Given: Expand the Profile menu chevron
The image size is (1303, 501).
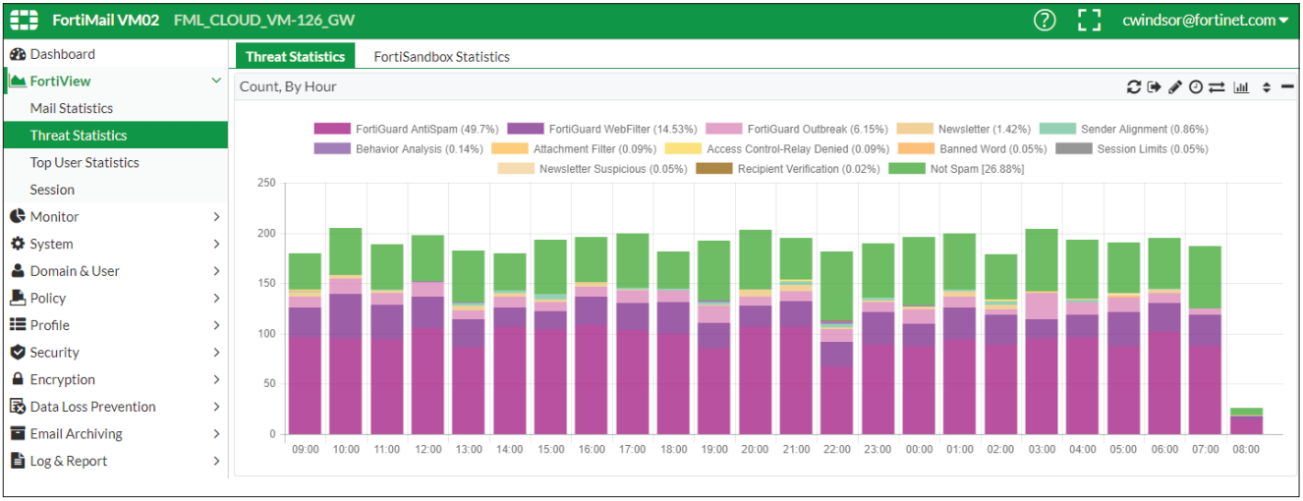Looking at the screenshot, I should pyautogui.click(x=216, y=325).
